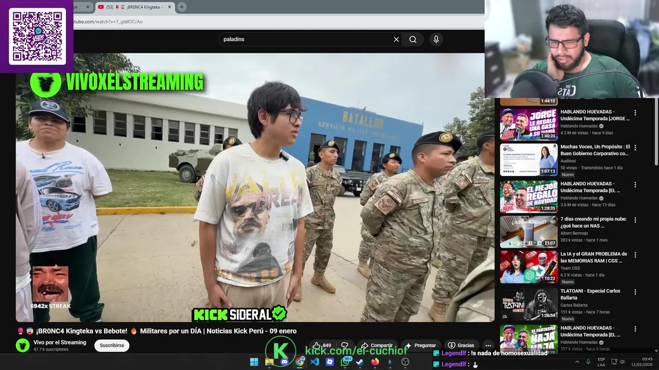
Task: Open ESP LAA keyboard language menu
Action: click(601, 362)
